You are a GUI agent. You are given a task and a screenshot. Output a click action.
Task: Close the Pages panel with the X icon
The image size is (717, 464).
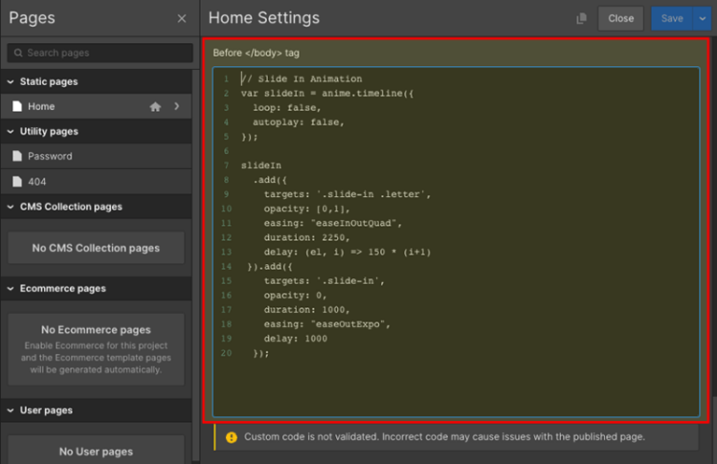pyautogui.click(x=181, y=19)
